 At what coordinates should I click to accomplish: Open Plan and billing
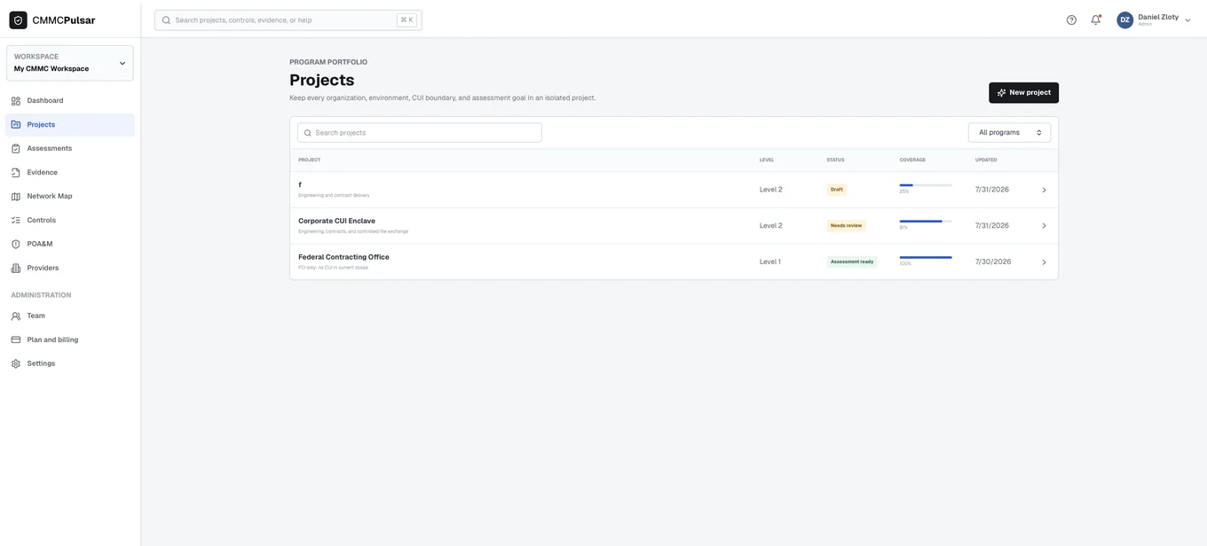tap(70, 340)
